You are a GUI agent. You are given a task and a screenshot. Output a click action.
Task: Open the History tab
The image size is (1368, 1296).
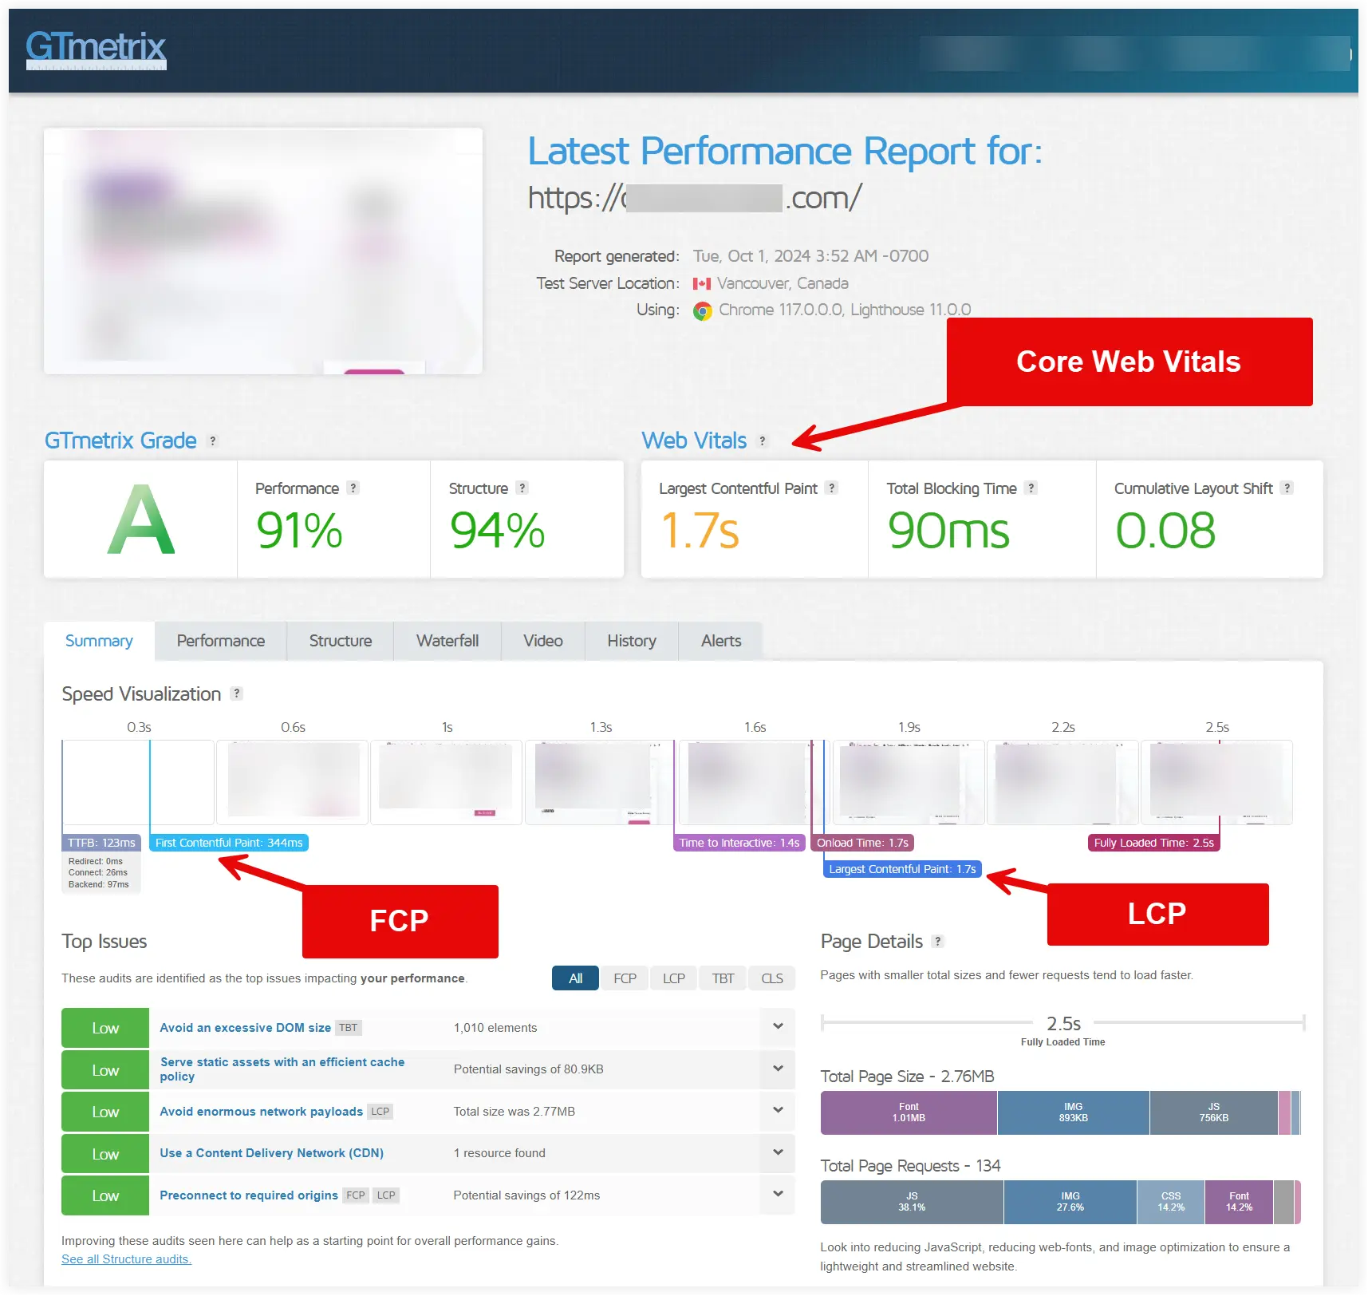[632, 641]
